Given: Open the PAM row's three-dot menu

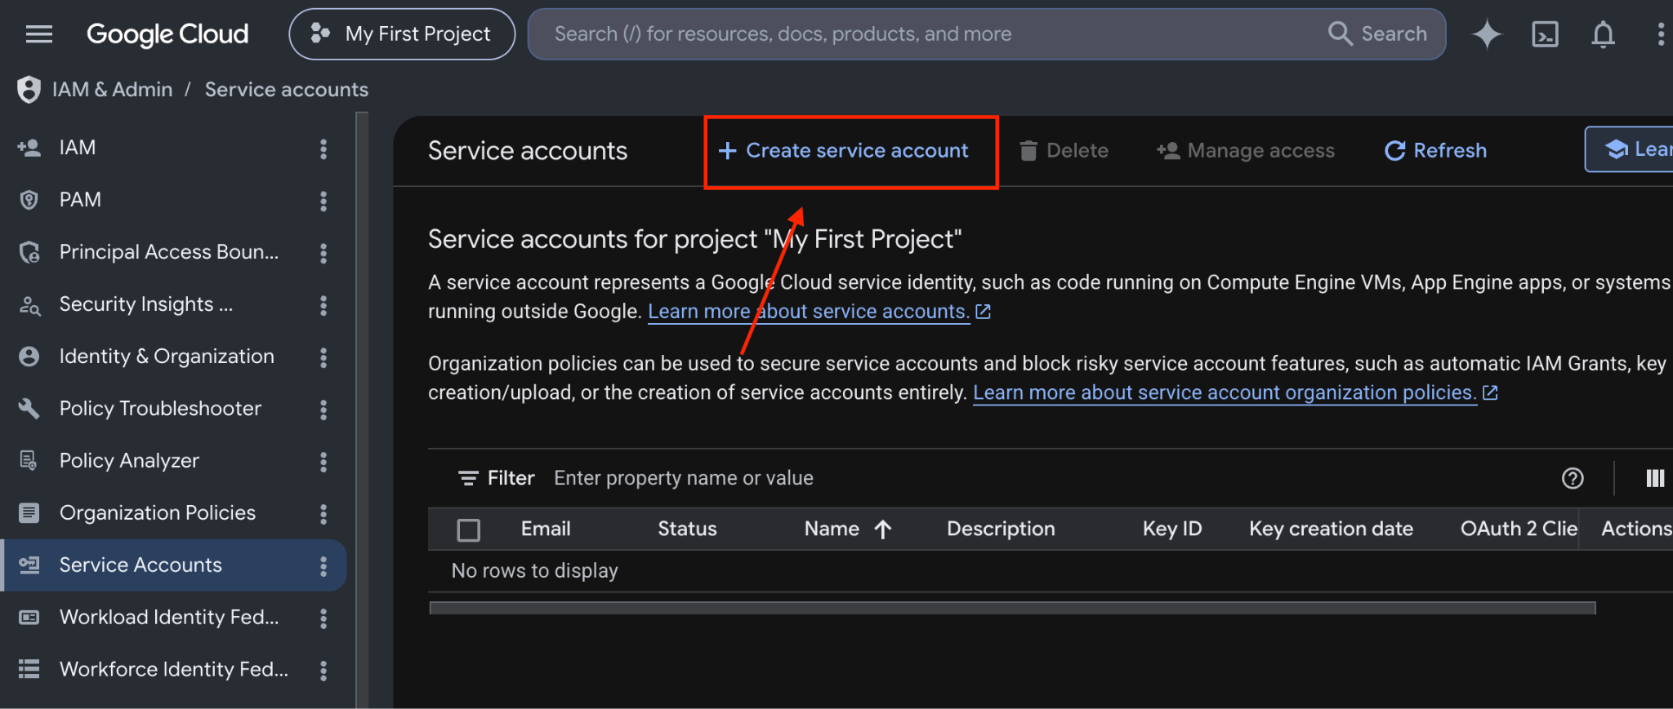Looking at the screenshot, I should tap(323, 201).
